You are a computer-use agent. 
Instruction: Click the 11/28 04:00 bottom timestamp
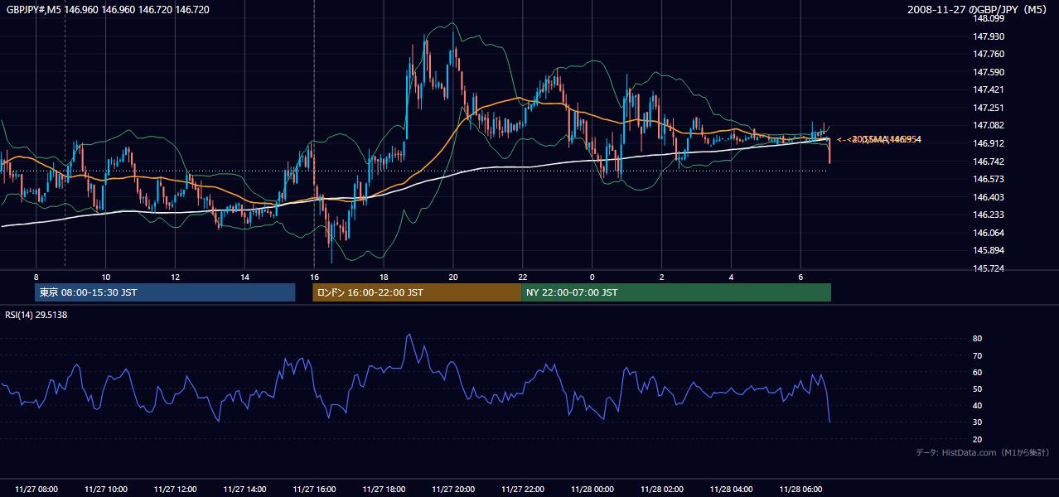coord(731,490)
